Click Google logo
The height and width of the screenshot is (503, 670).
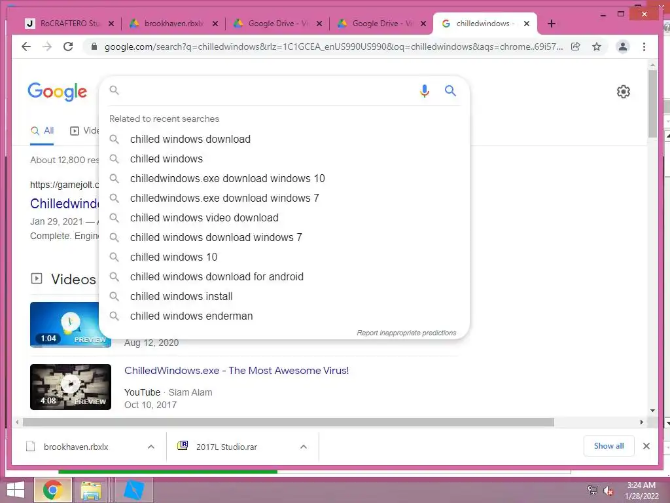click(x=58, y=92)
